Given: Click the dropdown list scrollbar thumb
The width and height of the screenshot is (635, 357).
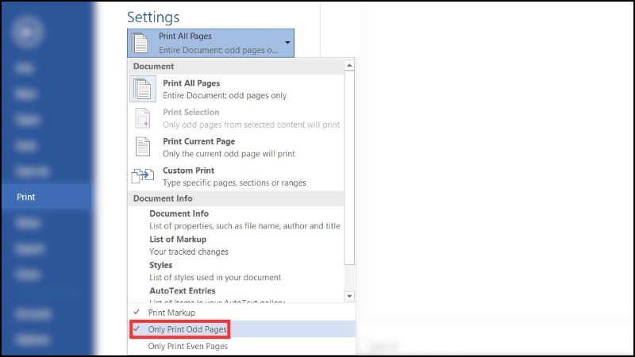Looking at the screenshot, I should pos(349,167).
